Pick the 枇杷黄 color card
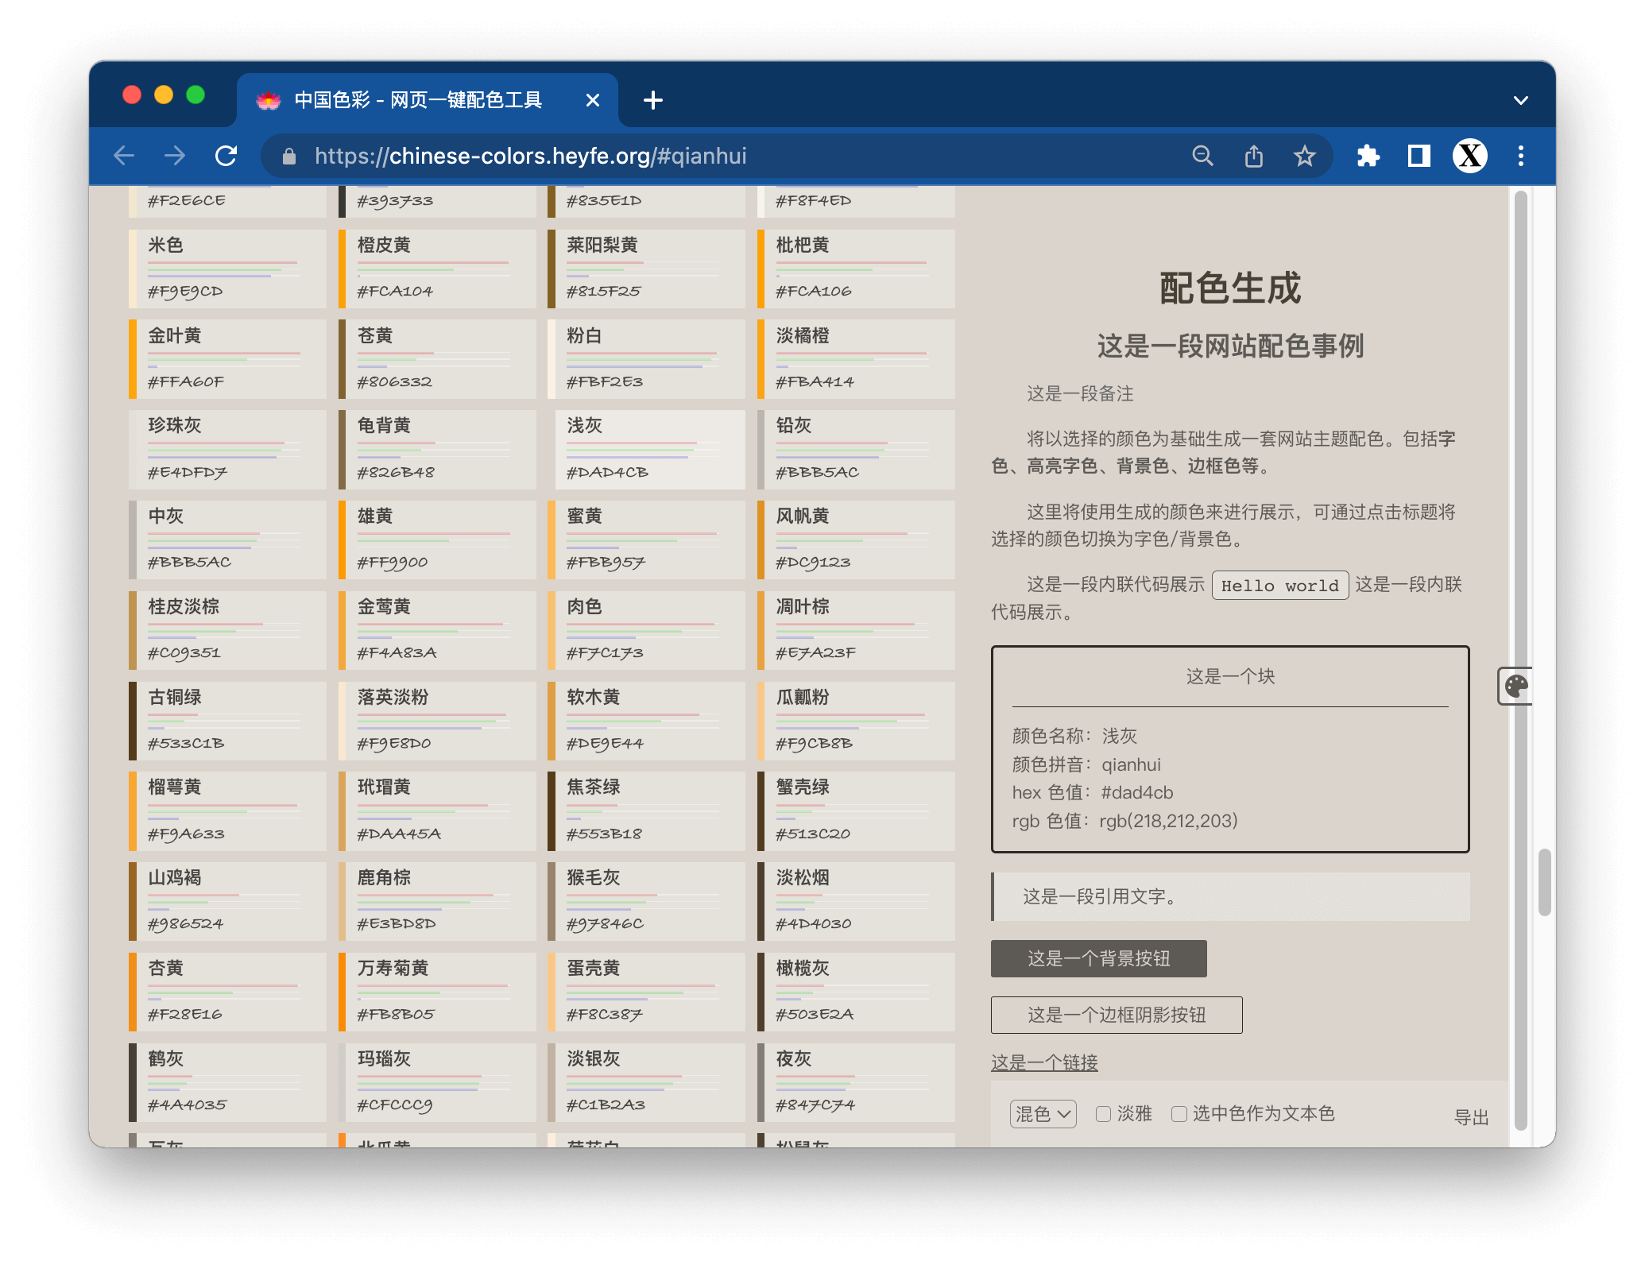1645x1265 pixels. tap(857, 269)
